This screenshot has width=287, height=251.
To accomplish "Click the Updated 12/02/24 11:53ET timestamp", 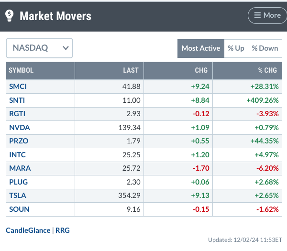I will 245,240.
